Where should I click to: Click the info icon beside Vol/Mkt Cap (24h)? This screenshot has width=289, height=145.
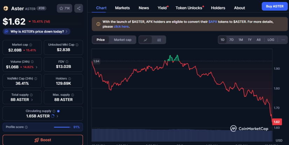pyautogui.click(x=36, y=79)
